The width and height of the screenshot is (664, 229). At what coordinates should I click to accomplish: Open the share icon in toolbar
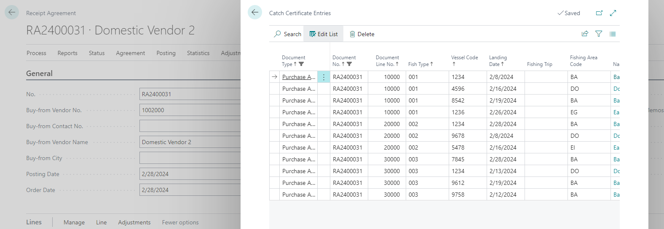[585, 34]
